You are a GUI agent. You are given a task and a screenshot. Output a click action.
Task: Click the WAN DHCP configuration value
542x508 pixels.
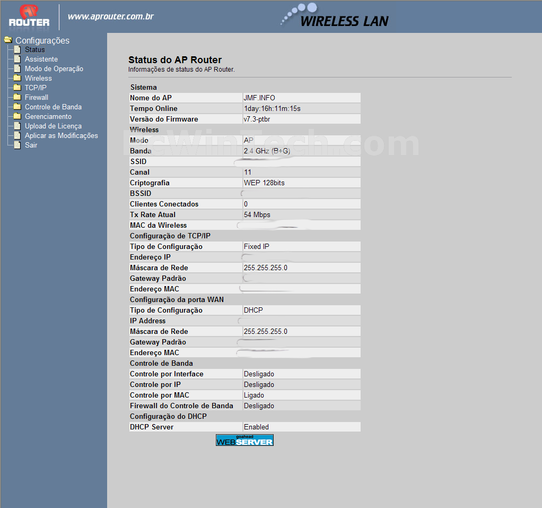pos(253,310)
